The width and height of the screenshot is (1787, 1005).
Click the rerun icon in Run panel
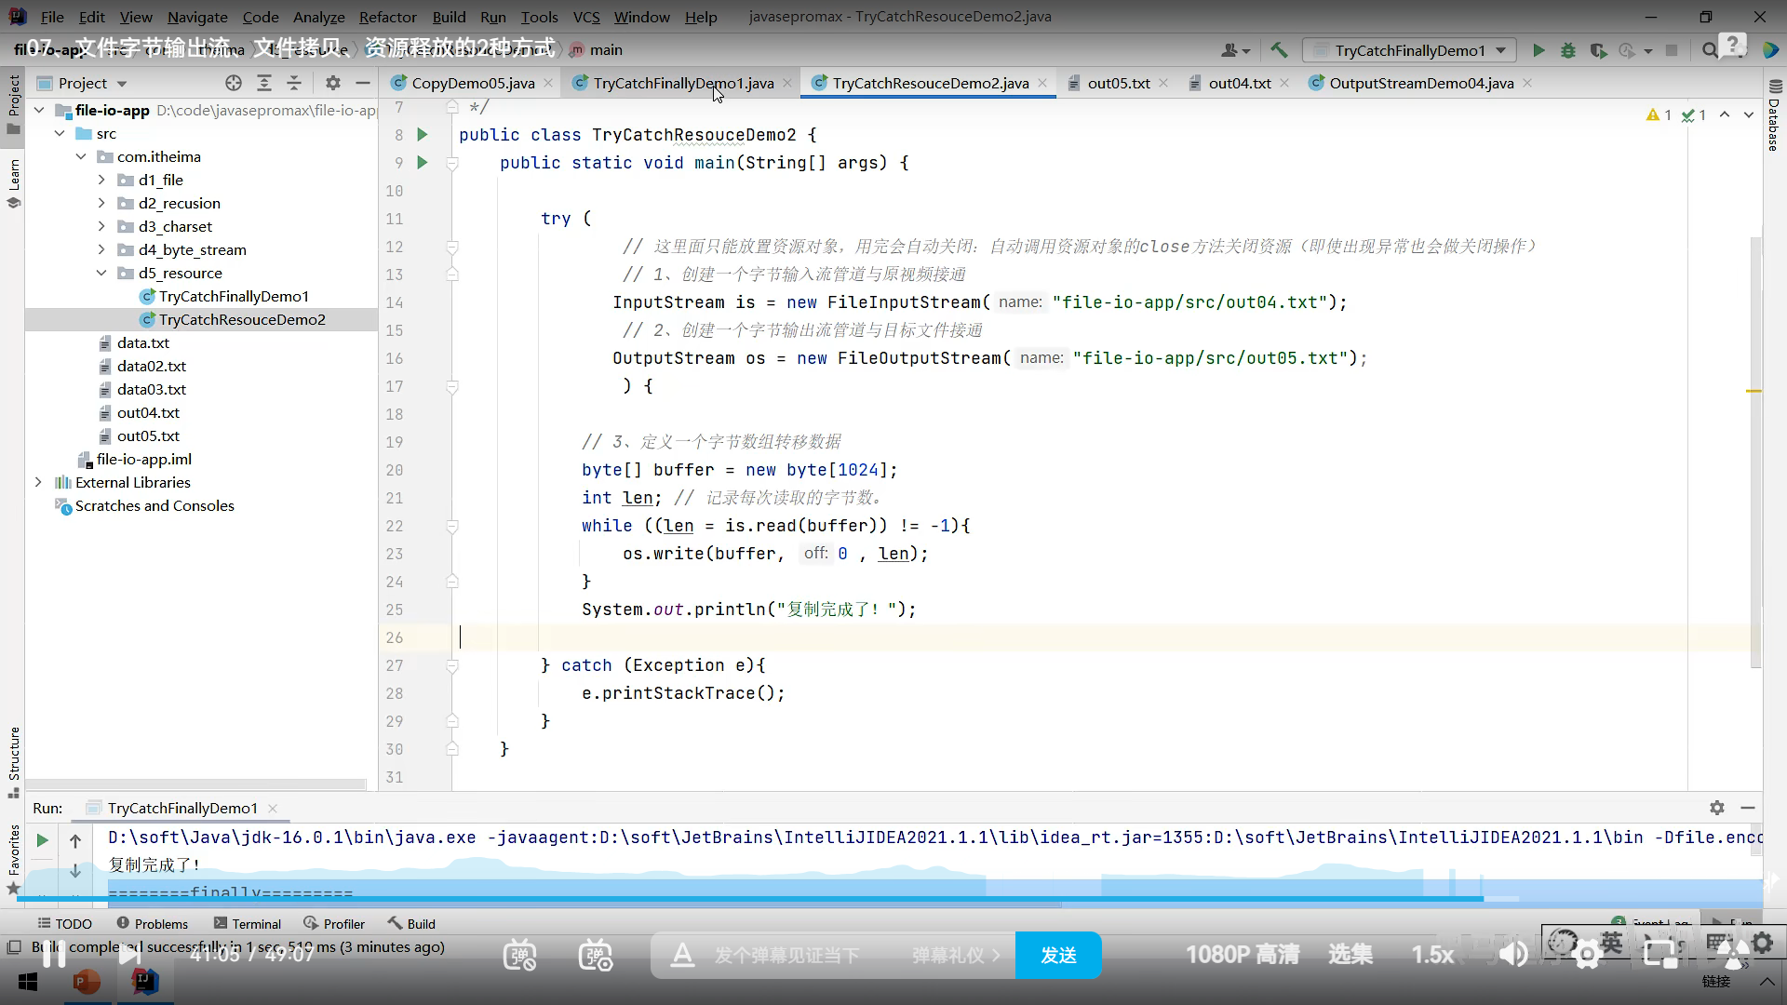point(42,840)
